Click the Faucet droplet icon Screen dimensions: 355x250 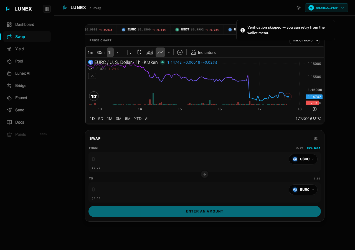[x=9, y=98]
